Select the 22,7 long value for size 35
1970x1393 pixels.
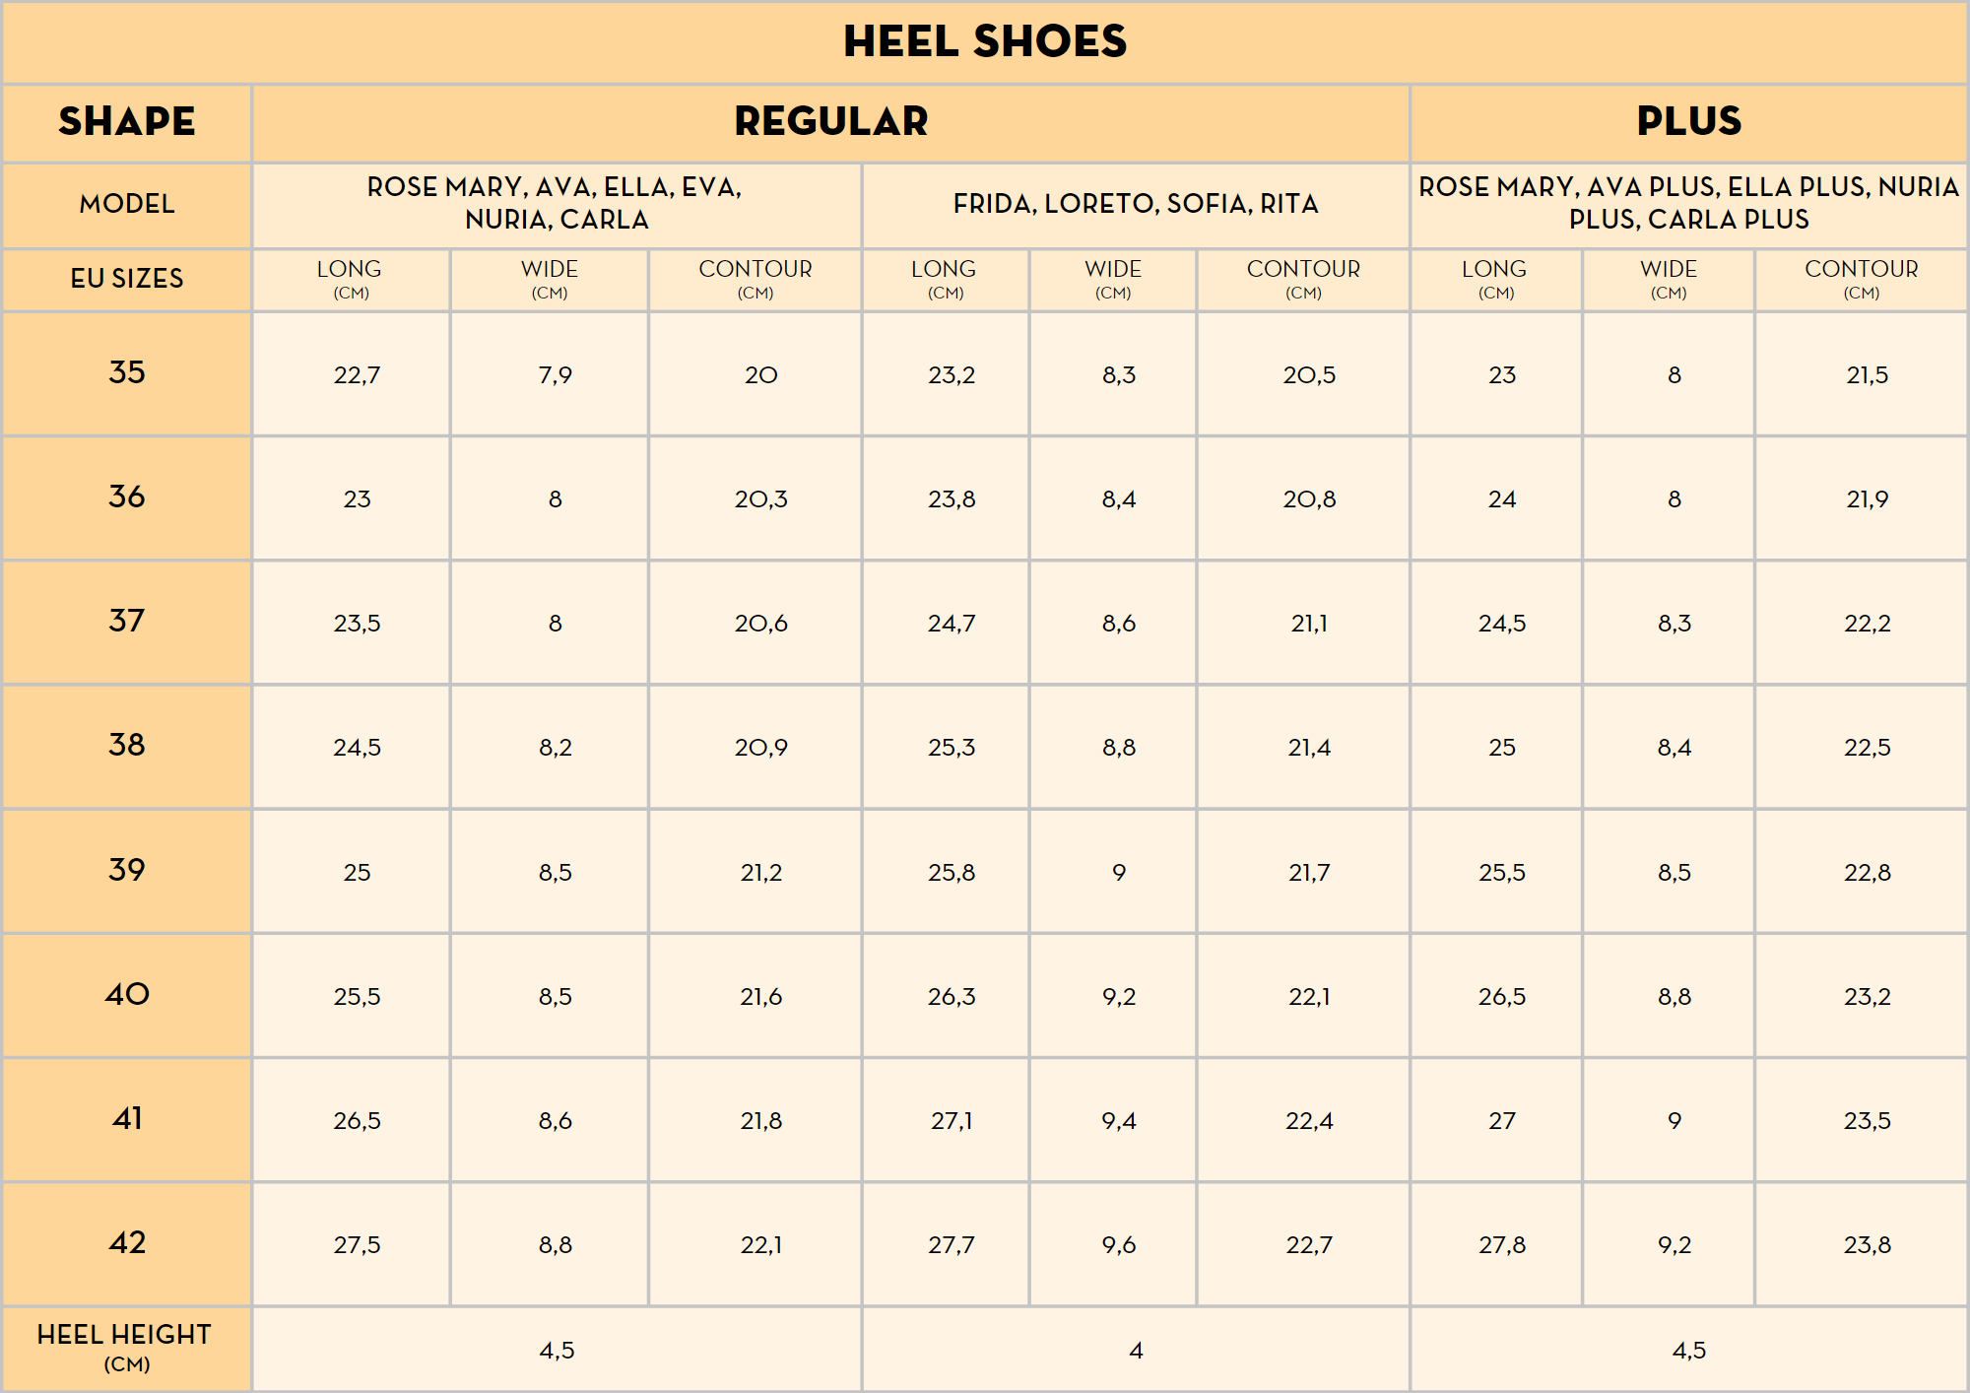pyautogui.click(x=357, y=375)
